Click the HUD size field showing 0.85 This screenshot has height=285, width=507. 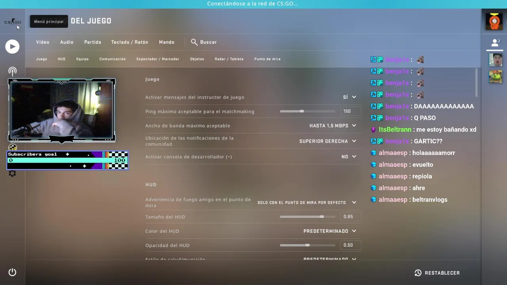(351, 217)
